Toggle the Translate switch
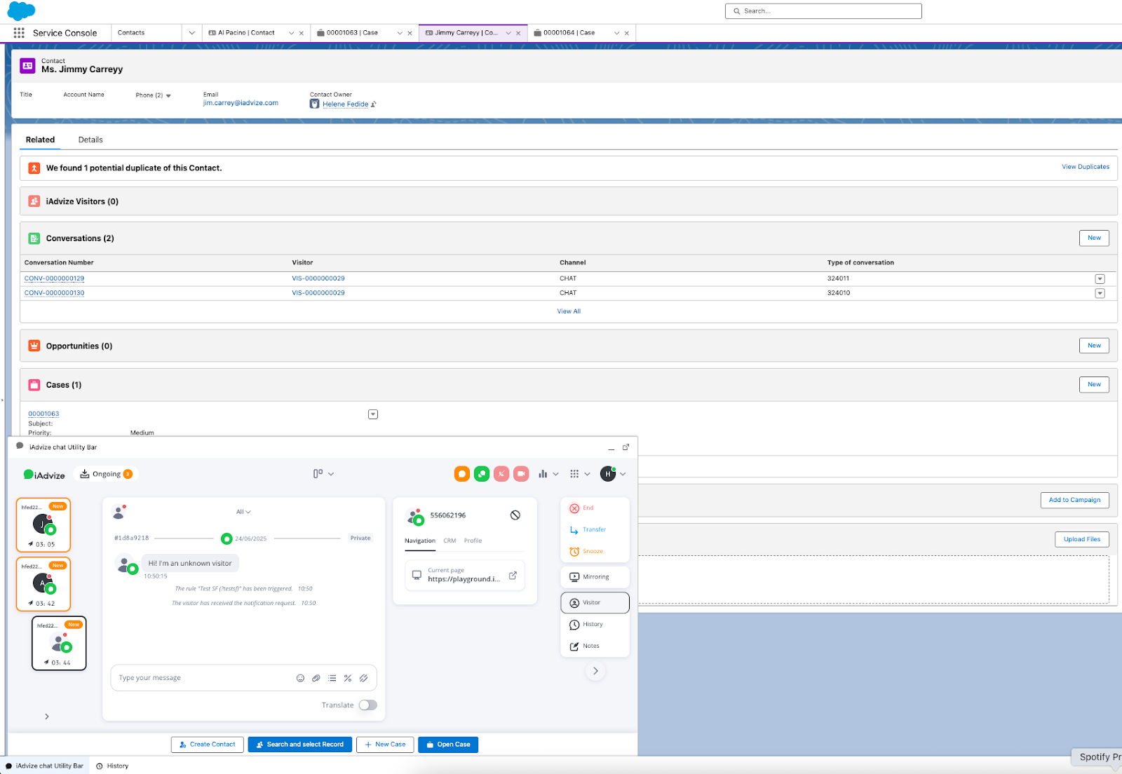This screenshot has width=1122, height=774. tap(367, 705)
